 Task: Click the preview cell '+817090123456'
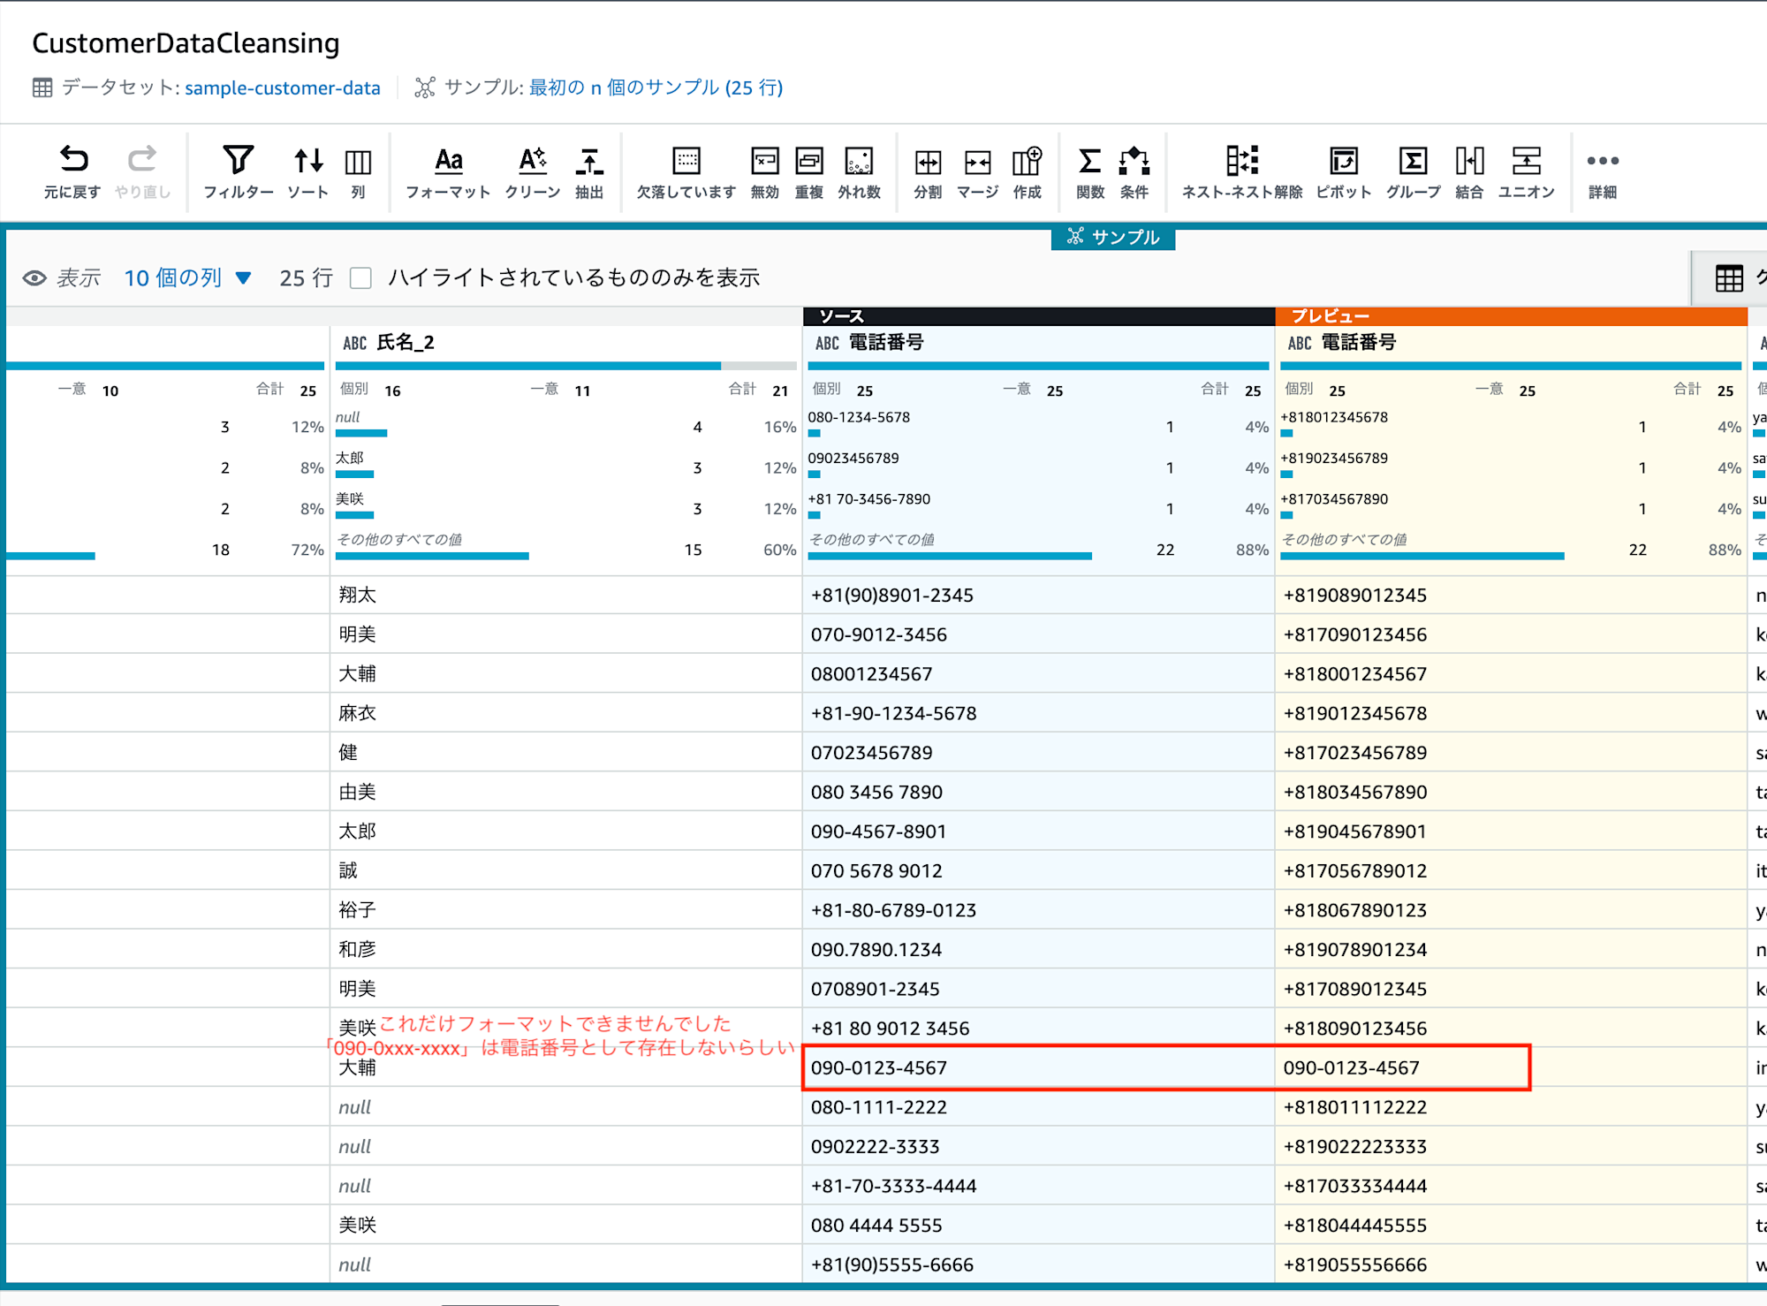click(x=1511, y=634)
